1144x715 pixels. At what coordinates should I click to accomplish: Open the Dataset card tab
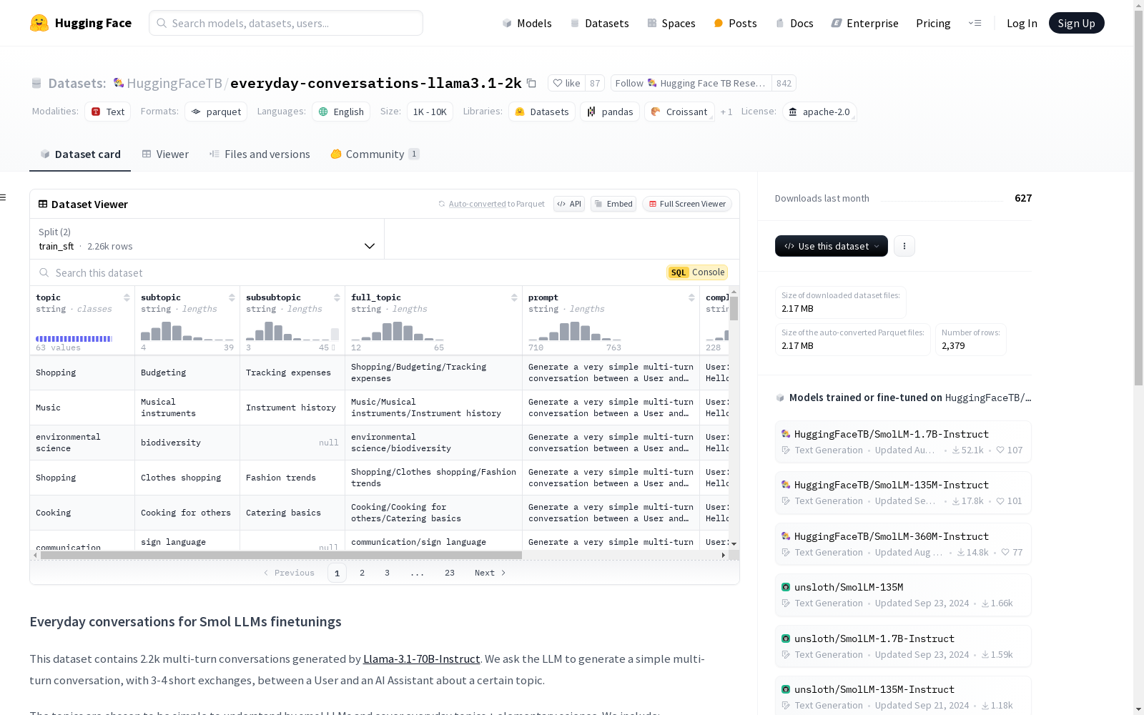click(x=80, y=154)
